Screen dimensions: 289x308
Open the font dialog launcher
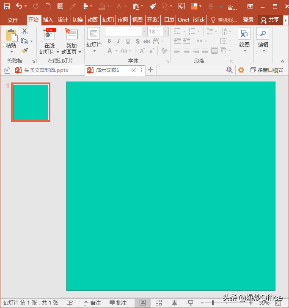(167, 61)
